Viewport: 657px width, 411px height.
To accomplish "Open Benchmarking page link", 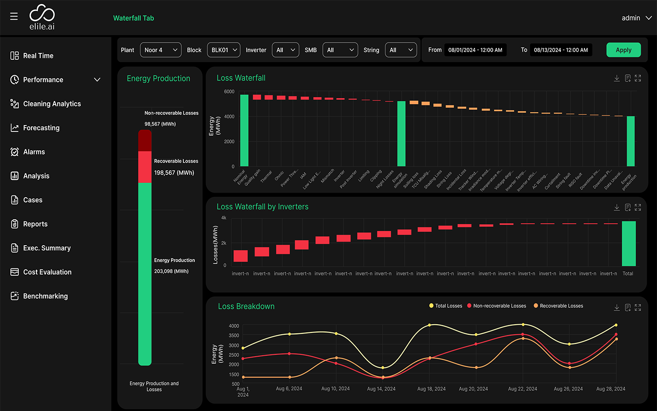I will pos(46,296).
